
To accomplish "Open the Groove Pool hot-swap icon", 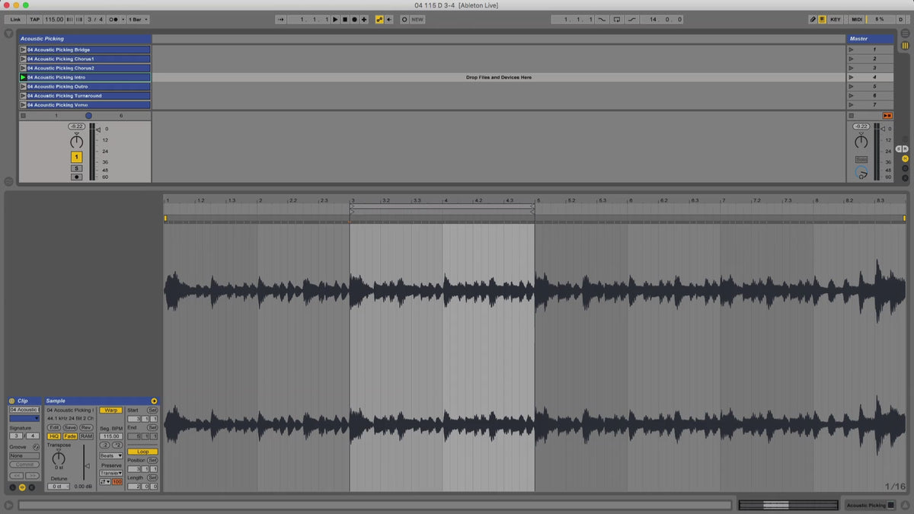I will coord(34,447).
